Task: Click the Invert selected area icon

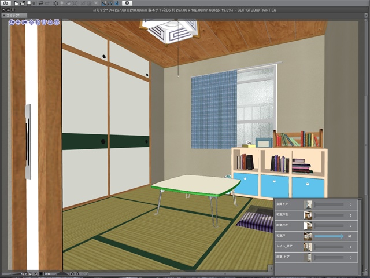Action: coord(89,3)
